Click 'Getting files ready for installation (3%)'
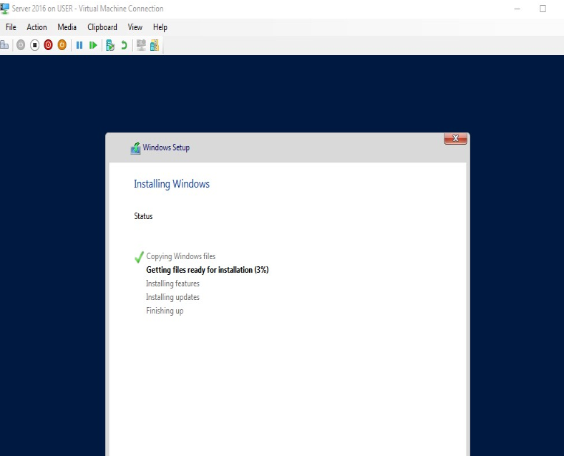Image resolution: width=564 pixels, height=456 pixels. [207, 270]
